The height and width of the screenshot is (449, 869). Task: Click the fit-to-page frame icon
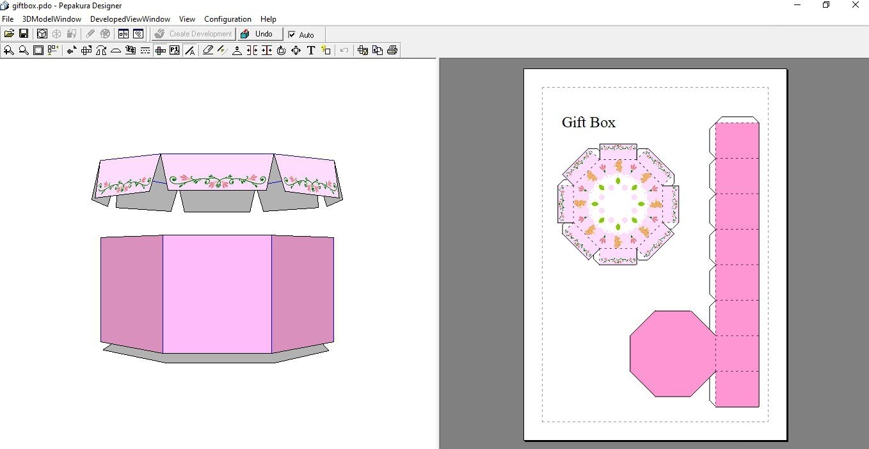click(x=38, y=50)
